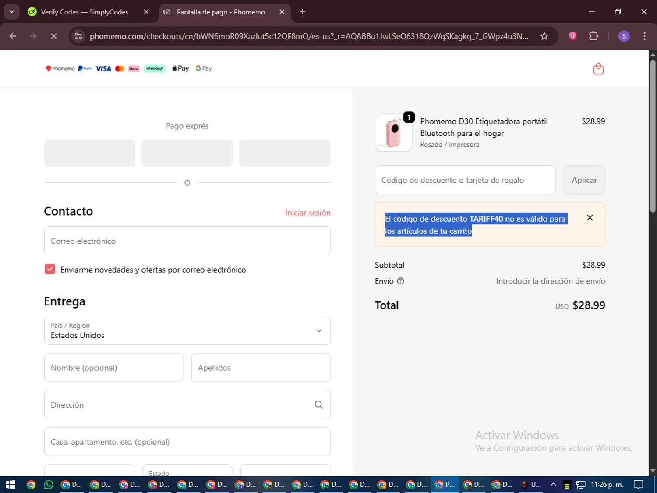The image size is (657, 493).
Task: Open the Chrome icon in taskbar
Action: (x=31, y=485)
